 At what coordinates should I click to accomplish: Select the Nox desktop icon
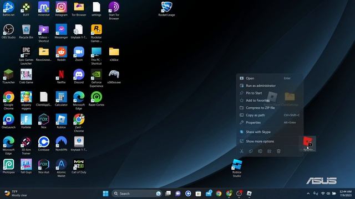[44, 122]
